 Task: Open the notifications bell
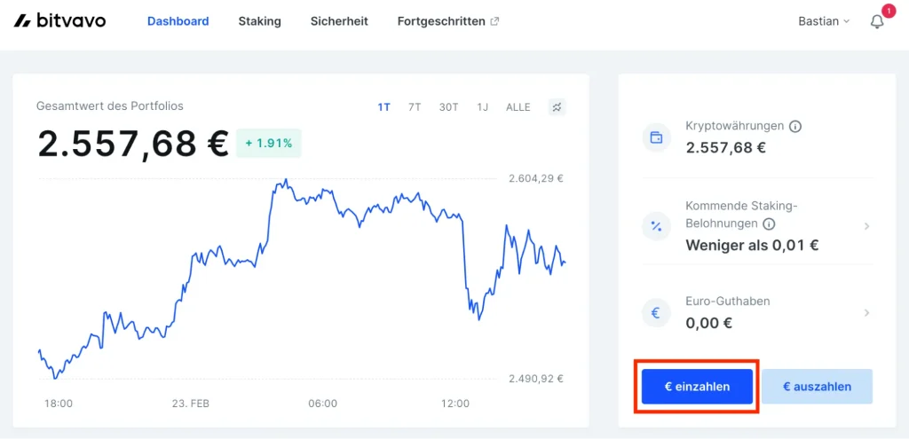(x=877, y=22)
